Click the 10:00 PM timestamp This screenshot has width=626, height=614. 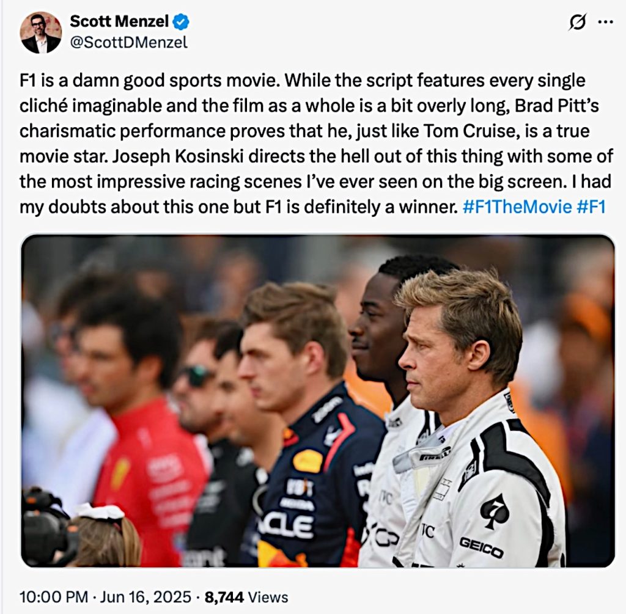[54, 597]
